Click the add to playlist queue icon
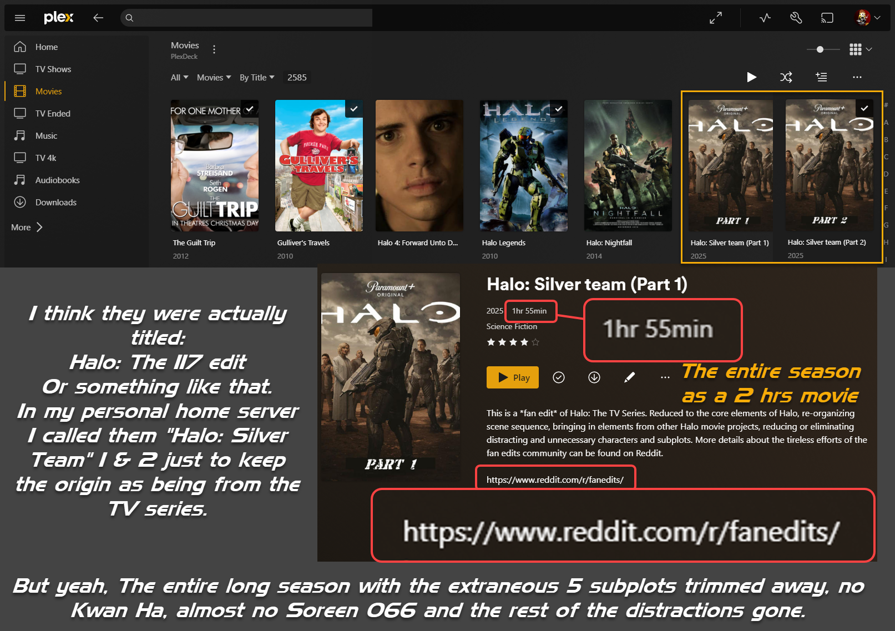 click(822, 77)
